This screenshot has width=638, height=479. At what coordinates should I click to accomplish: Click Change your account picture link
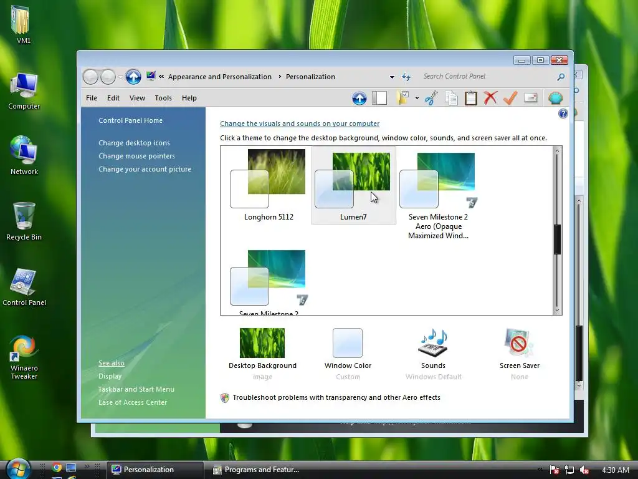145,169
